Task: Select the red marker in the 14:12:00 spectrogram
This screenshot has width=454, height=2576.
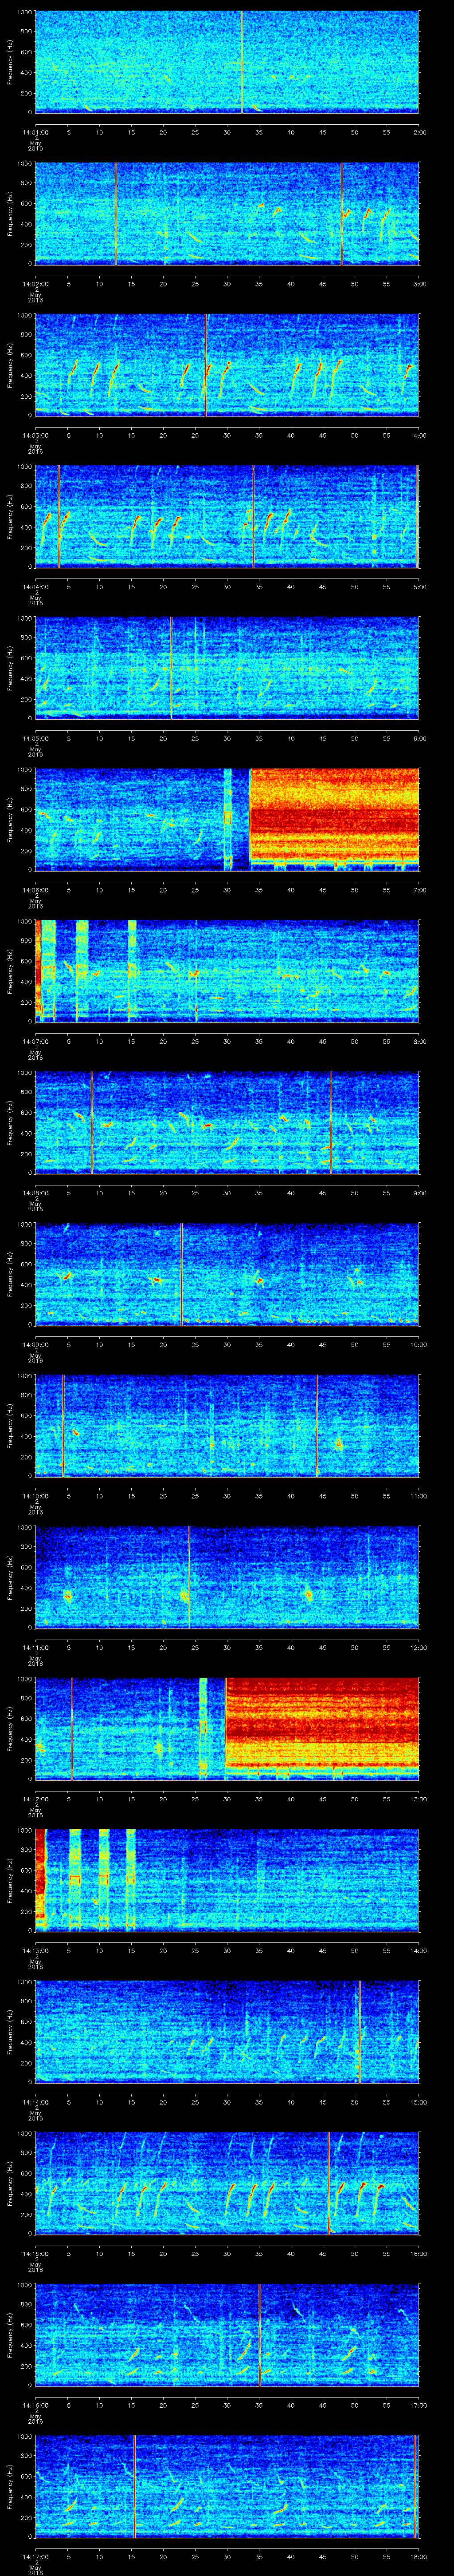Action: [x=72, y=1728]
